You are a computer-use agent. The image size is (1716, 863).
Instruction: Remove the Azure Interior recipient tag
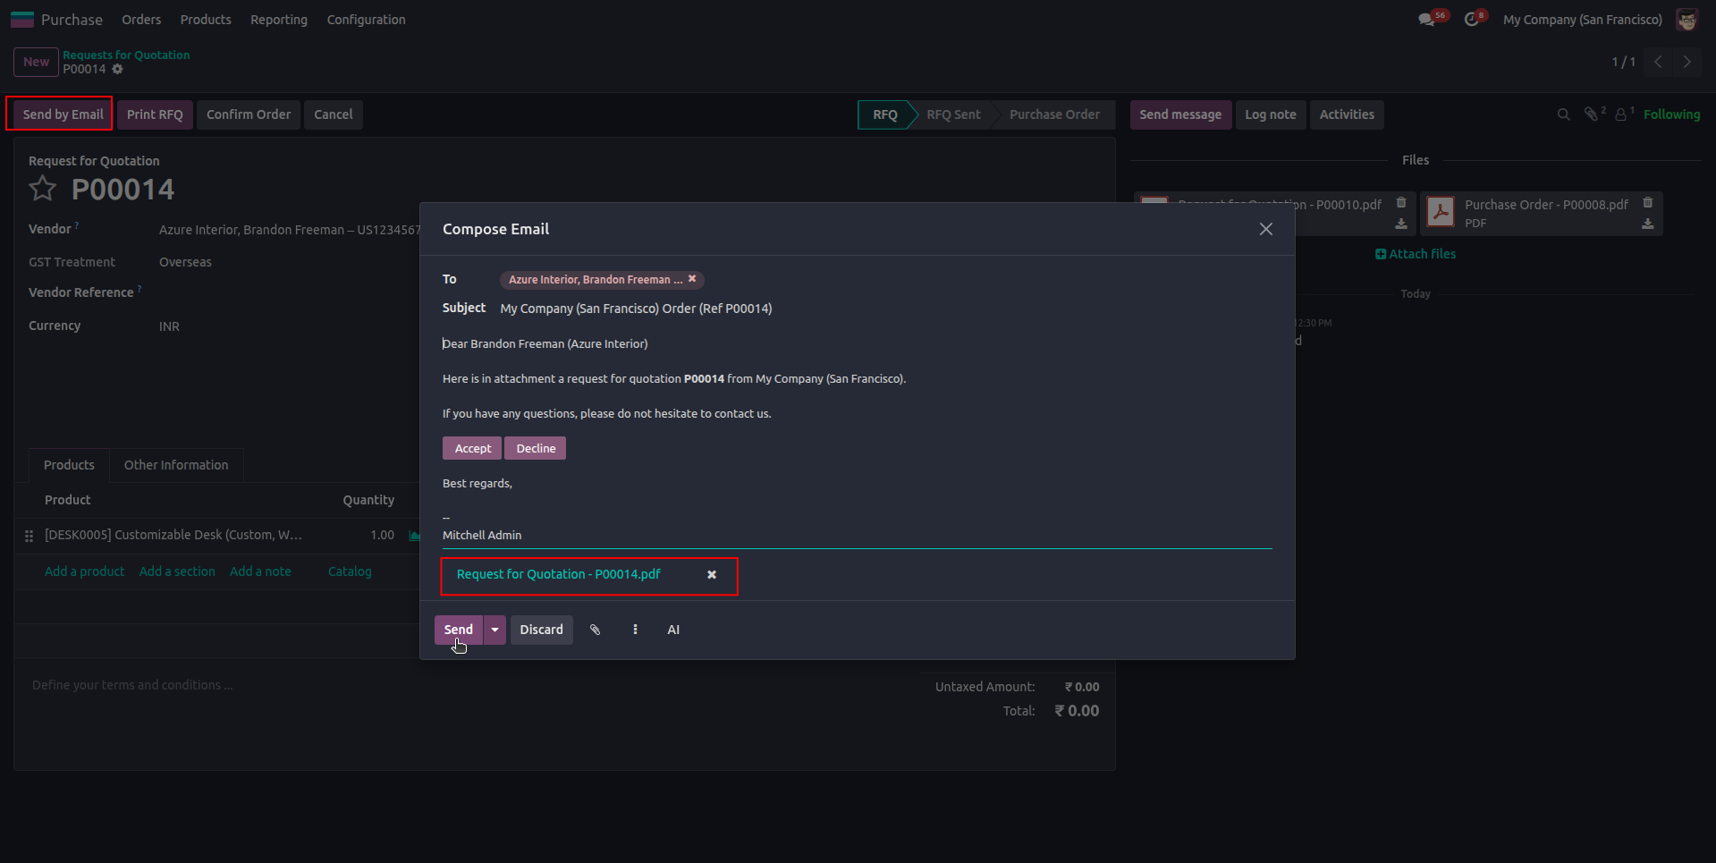(692, 279)
